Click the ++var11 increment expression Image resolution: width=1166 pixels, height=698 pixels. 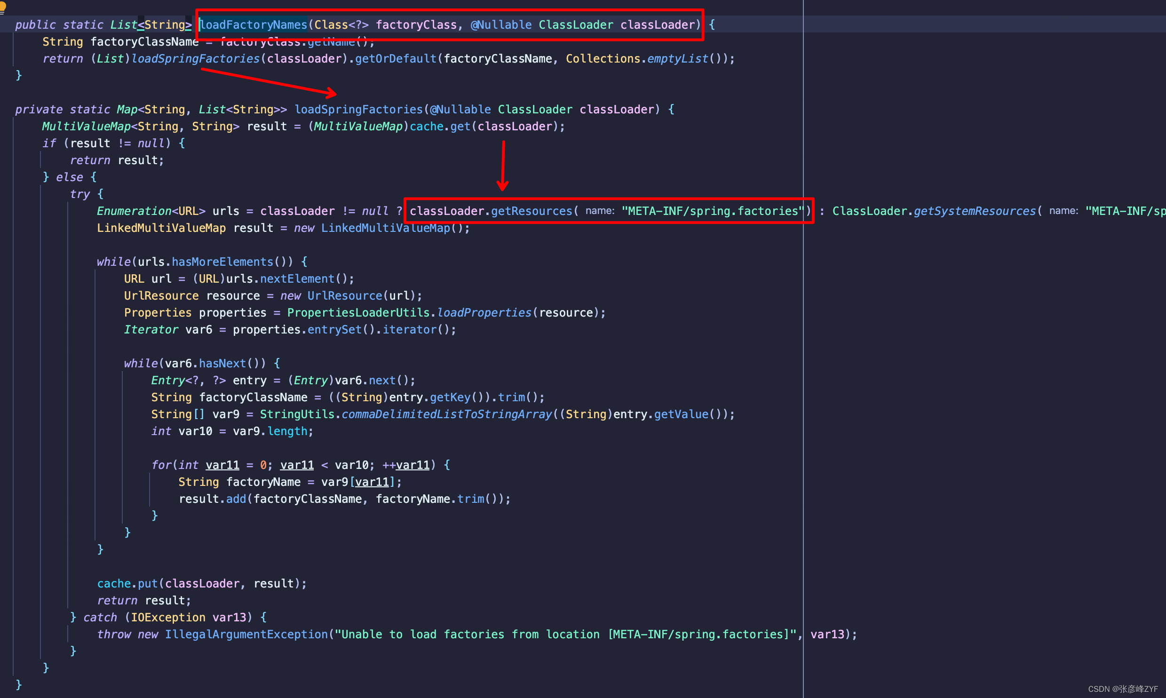coord(406,465)
